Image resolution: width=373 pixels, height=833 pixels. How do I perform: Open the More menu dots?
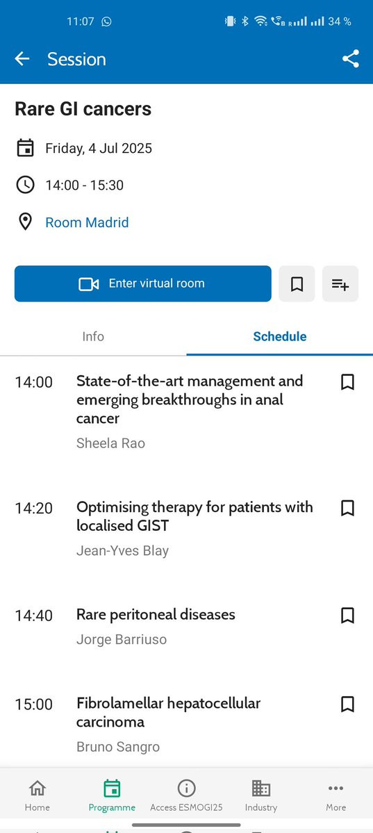pyautogui.click(x=335, y=789)
